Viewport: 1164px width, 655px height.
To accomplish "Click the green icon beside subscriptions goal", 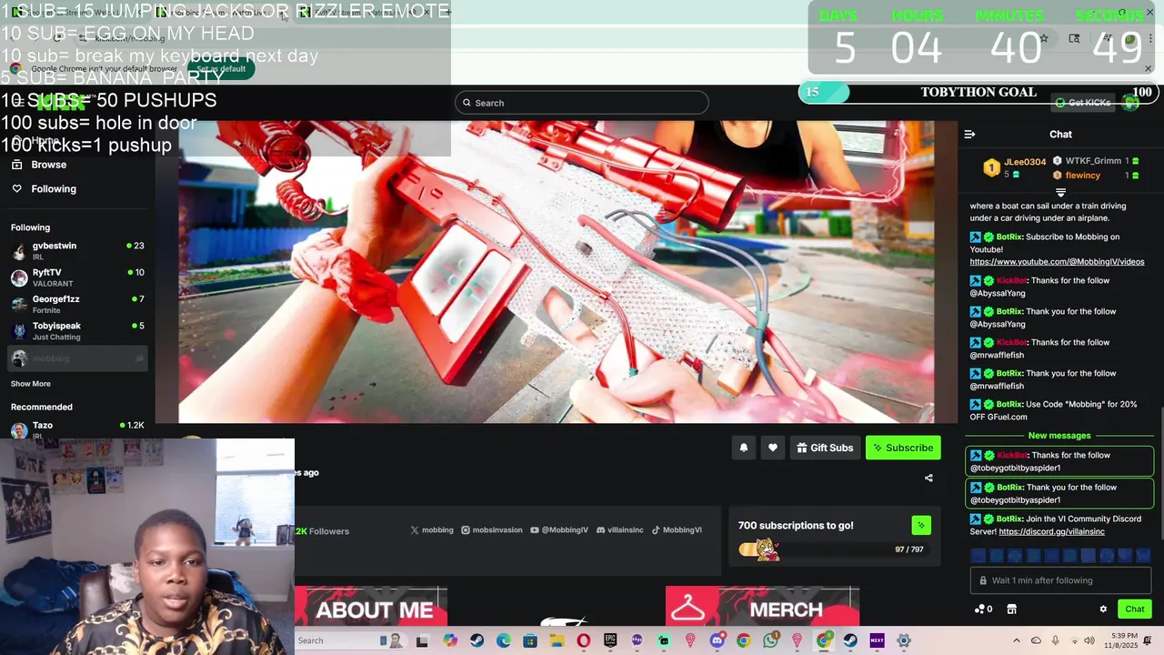I will click(x=921, y=525).
